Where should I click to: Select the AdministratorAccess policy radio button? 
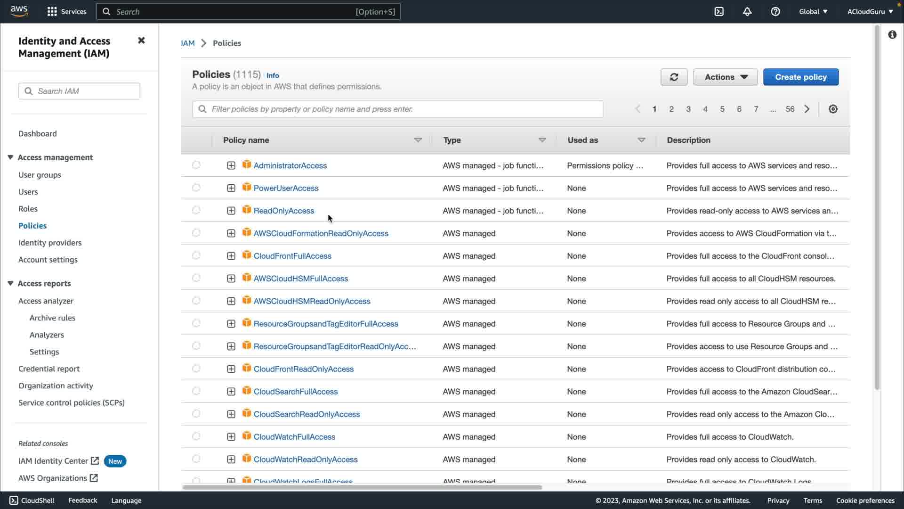tap(196, 165)
